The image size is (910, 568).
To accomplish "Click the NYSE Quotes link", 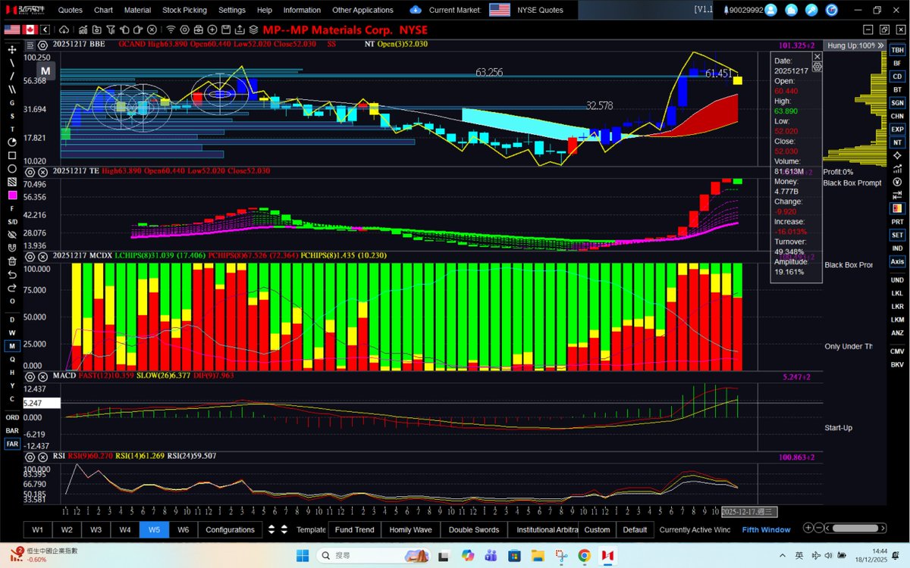I will pyautogui.click(x=541, y=10).
